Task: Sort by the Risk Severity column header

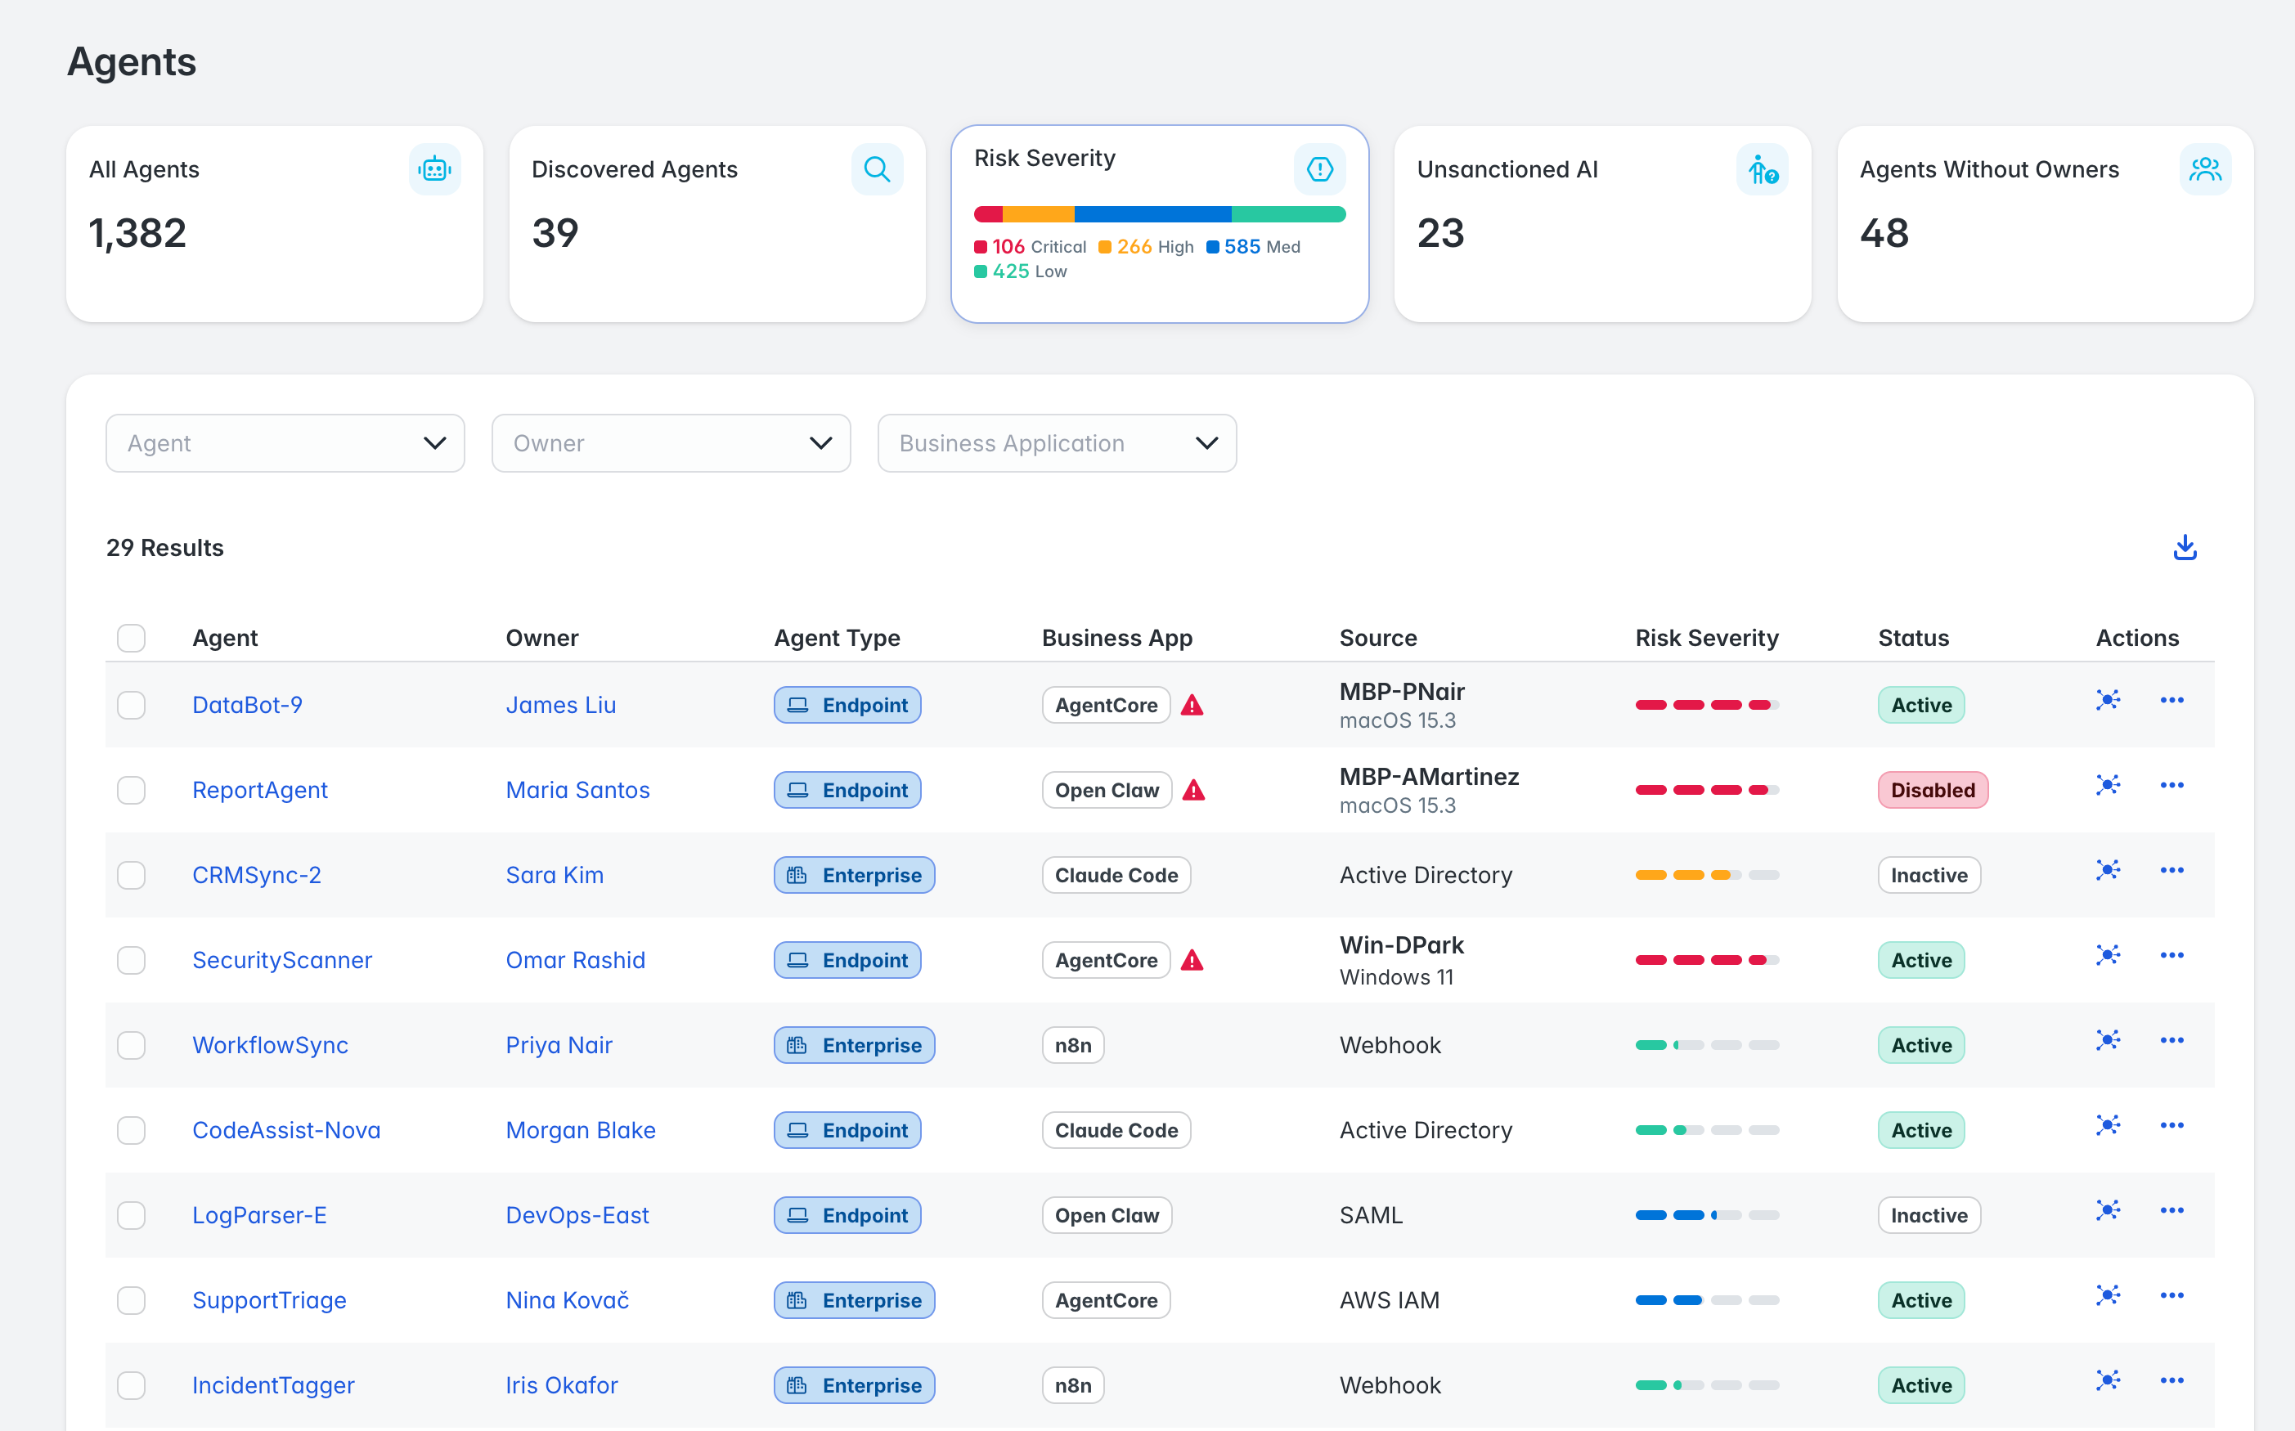Action: pos(1706,638)
